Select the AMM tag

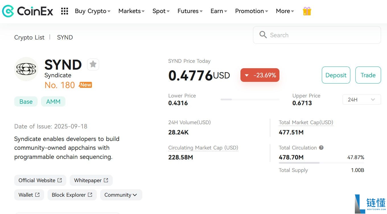tap(53, 101)
